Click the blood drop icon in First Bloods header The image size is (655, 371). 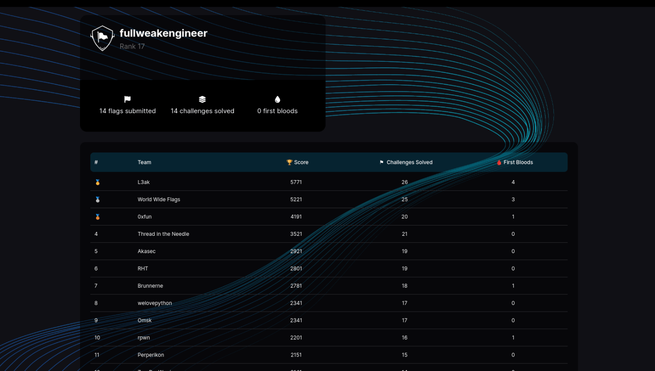pos(499,162)
